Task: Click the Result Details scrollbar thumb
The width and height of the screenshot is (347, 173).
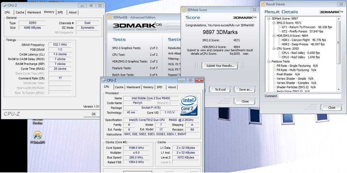Action: pos(338,43)
